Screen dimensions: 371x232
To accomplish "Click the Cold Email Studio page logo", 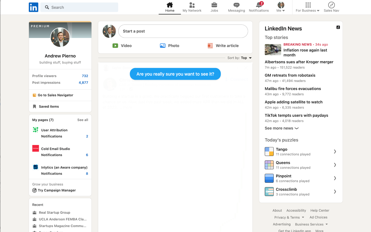I will click(x=36, y=148).
